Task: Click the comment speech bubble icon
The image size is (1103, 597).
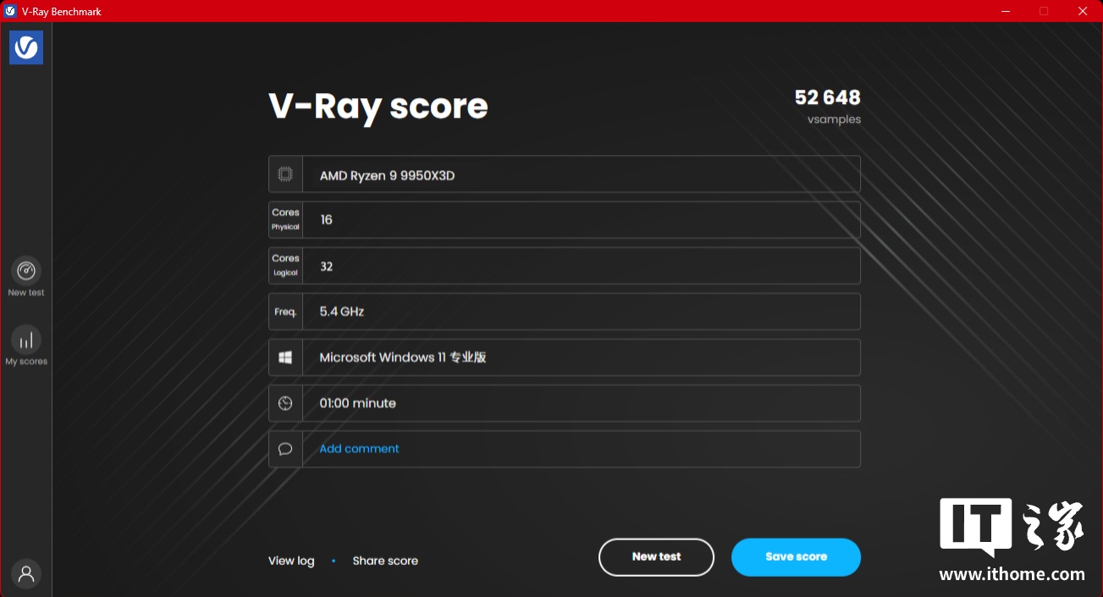Action: pos(285,450)
